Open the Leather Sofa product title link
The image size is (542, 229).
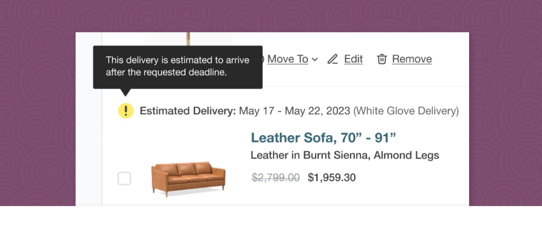323,138
